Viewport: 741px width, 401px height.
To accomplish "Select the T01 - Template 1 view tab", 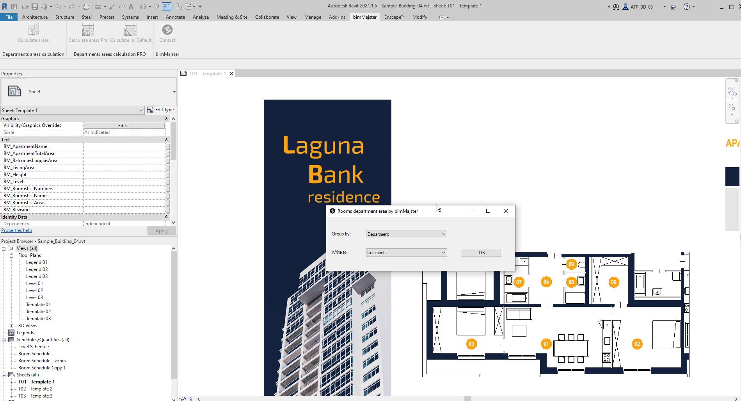I will (x=207, y=74).
